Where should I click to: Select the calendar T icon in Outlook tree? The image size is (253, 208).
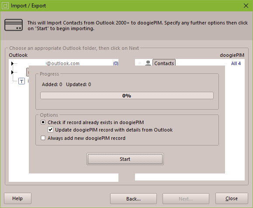point(21,81)
